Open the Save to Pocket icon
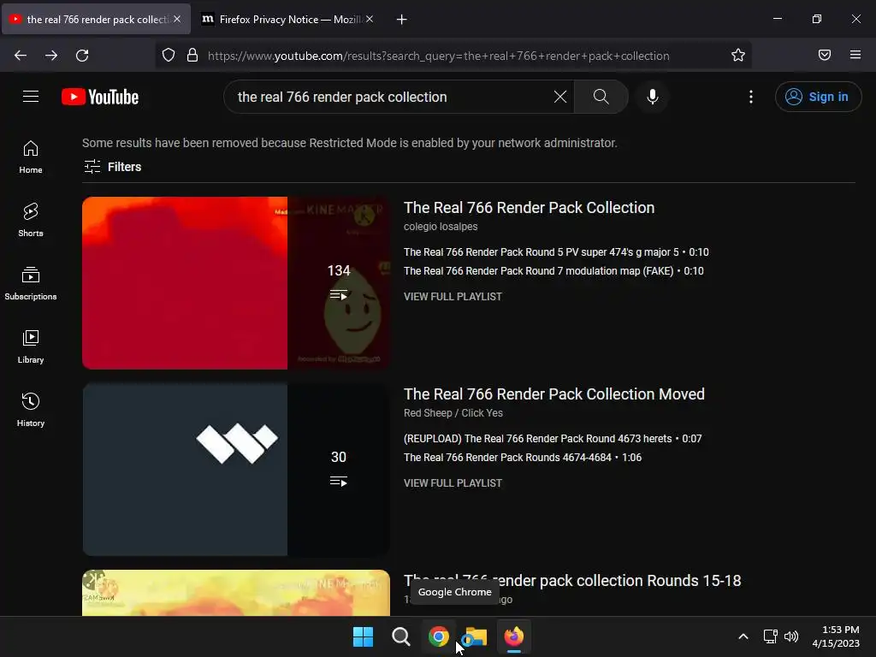The image size is (876, 657). tap(825, 55)
